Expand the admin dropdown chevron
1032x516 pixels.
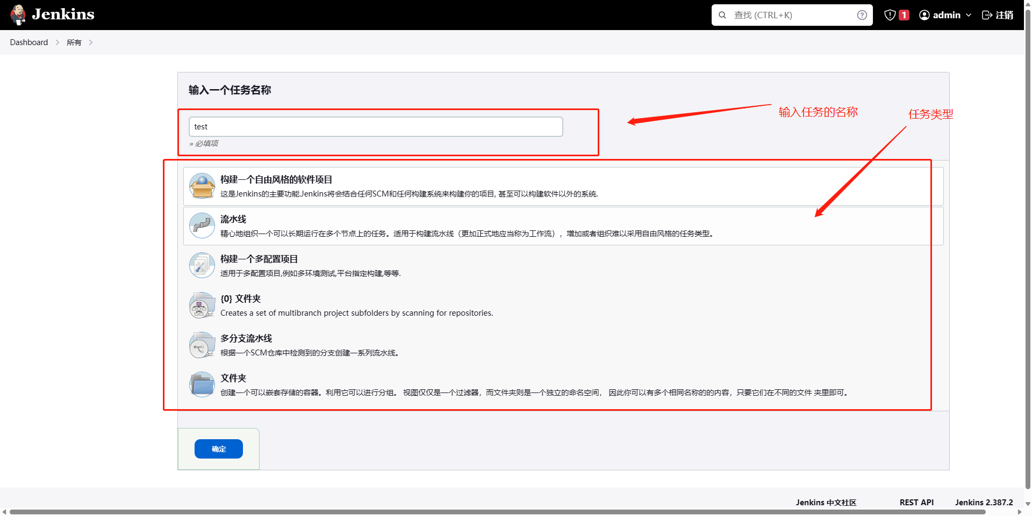(969, 15)
